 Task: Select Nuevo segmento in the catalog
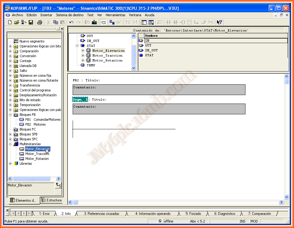click(x=32, y=41)
